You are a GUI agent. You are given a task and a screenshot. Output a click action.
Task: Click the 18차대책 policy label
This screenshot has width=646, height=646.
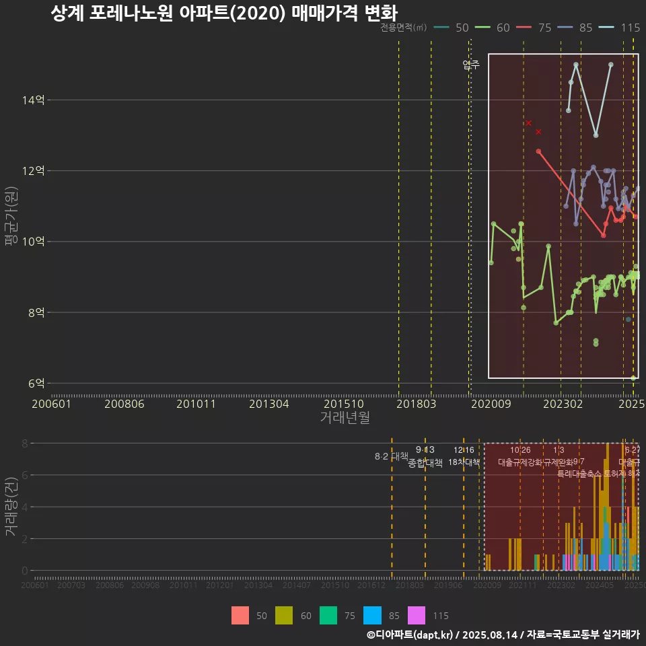pyautogui.click(x=464, y=462)
